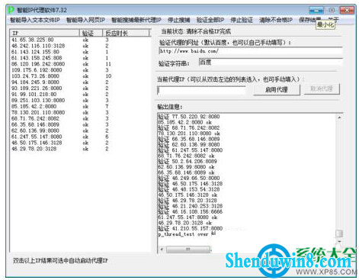Click output line 验证 41.210.55.157:8080
Image resolution: width=359 pixels, height=280 pixels.
191,229
